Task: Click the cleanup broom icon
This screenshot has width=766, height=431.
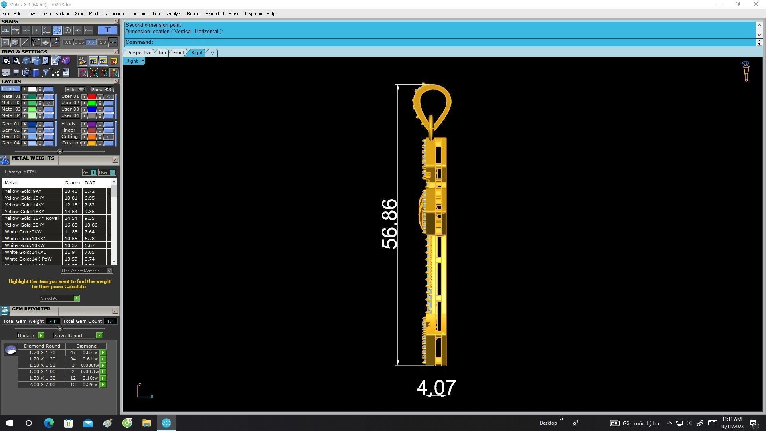Action: pyautogui.click(x=83, y=61)
